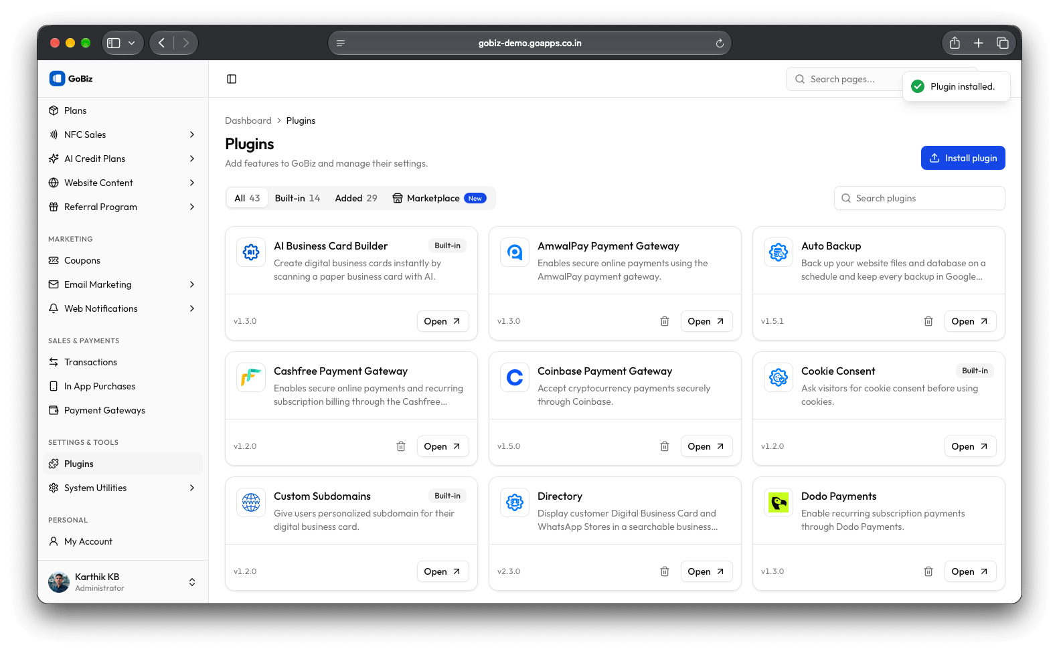This screenshot has width=1059, height=653.
Task: Click the Custom Subdomains globe icon
Action: point(251,502)
